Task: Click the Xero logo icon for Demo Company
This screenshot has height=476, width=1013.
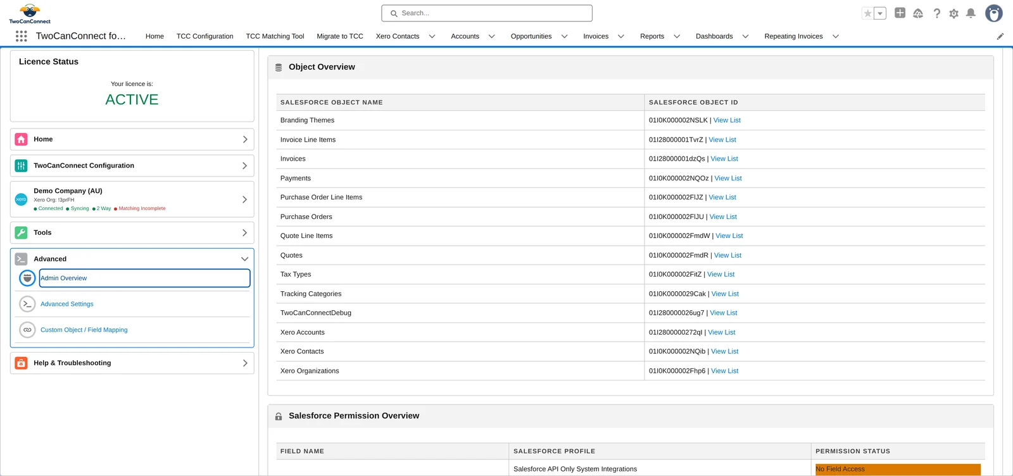Action: tap(21, 199)
